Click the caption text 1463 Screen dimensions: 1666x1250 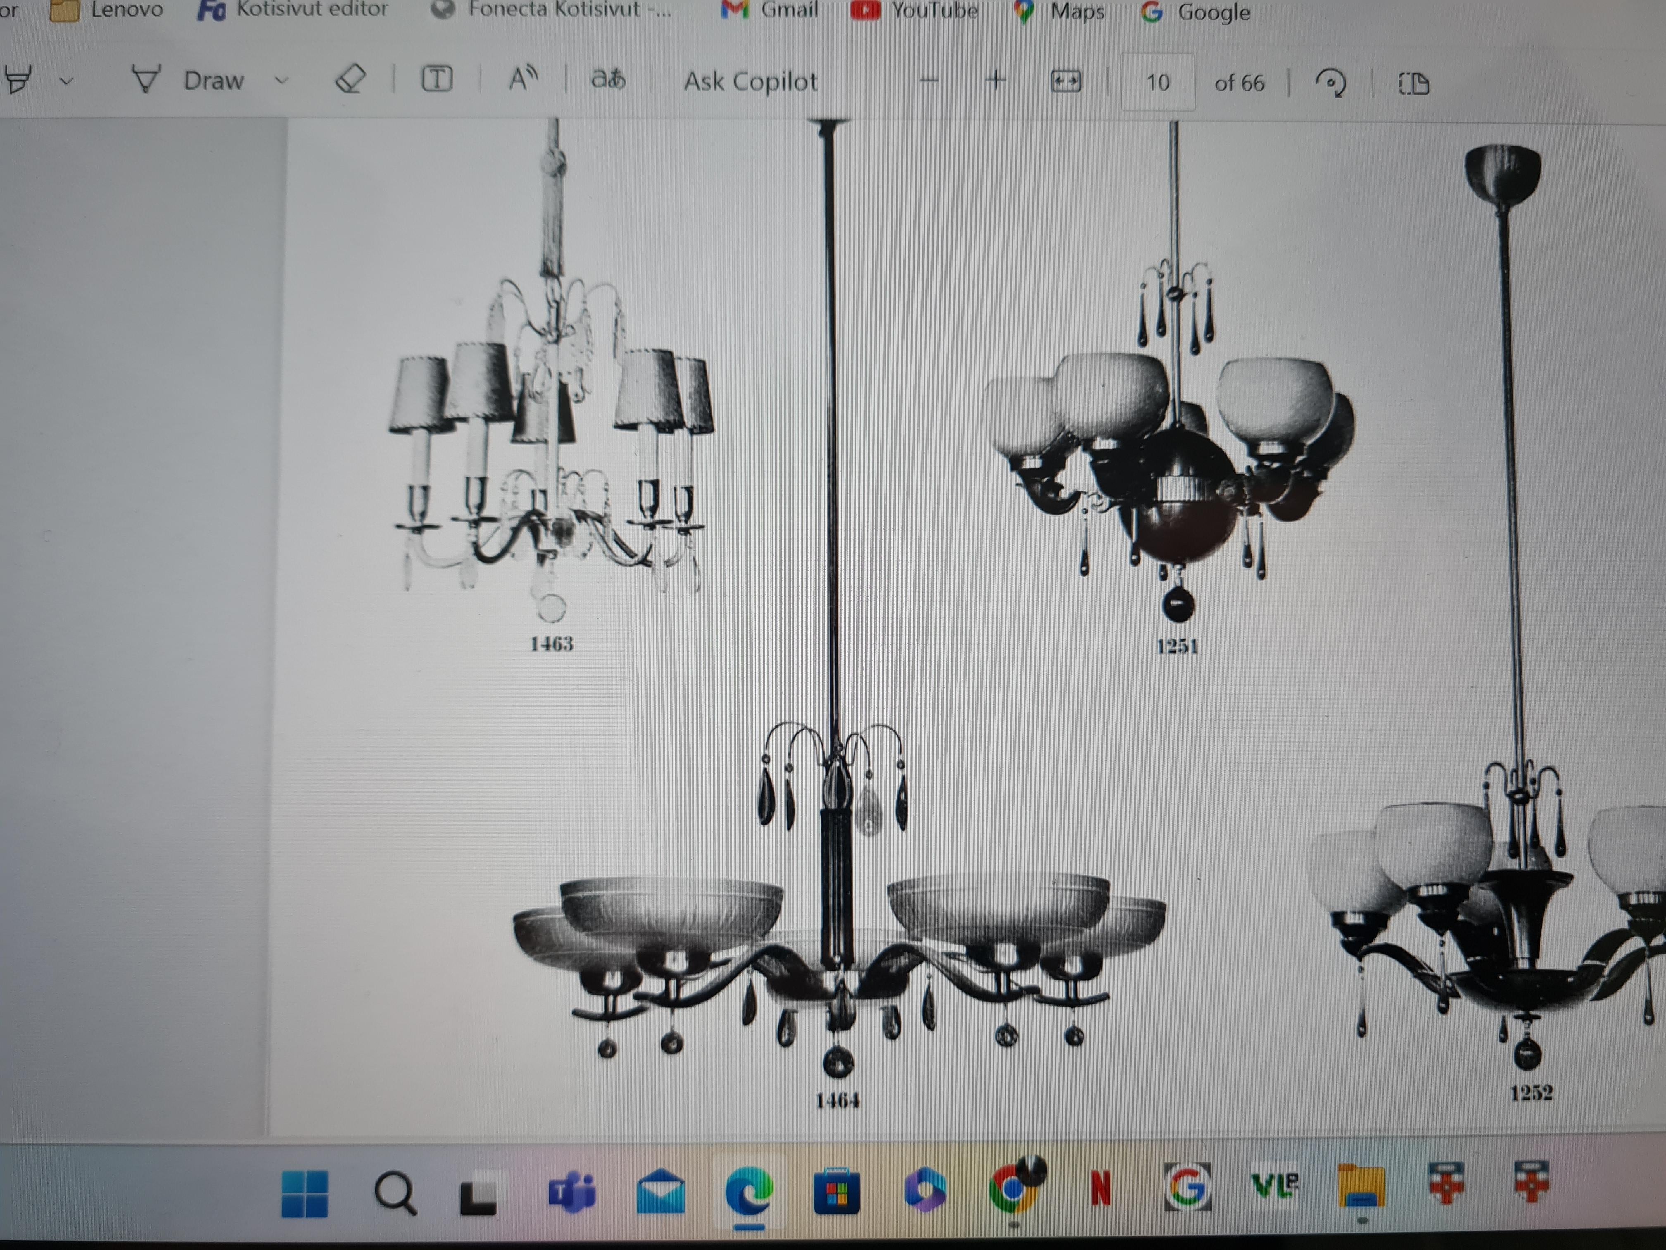pos(551,644)
